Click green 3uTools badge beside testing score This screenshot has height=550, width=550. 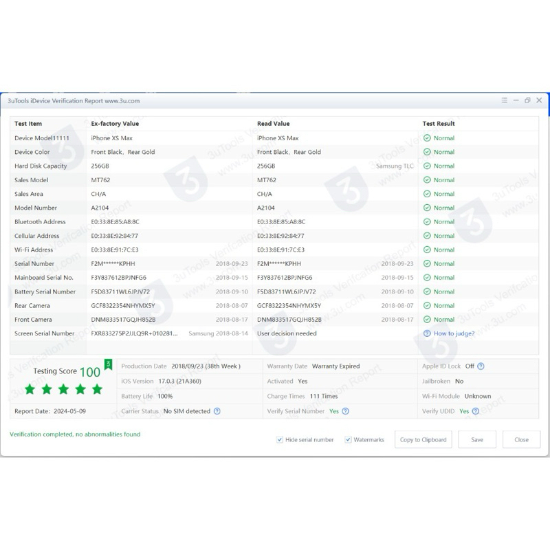tap(108, 364)
